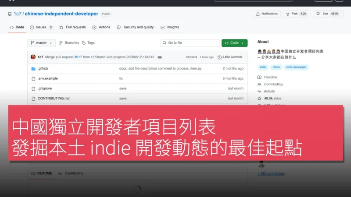Click the repository book icon
The width and height of the screenshot is (351, 197).
click(10, 14)
